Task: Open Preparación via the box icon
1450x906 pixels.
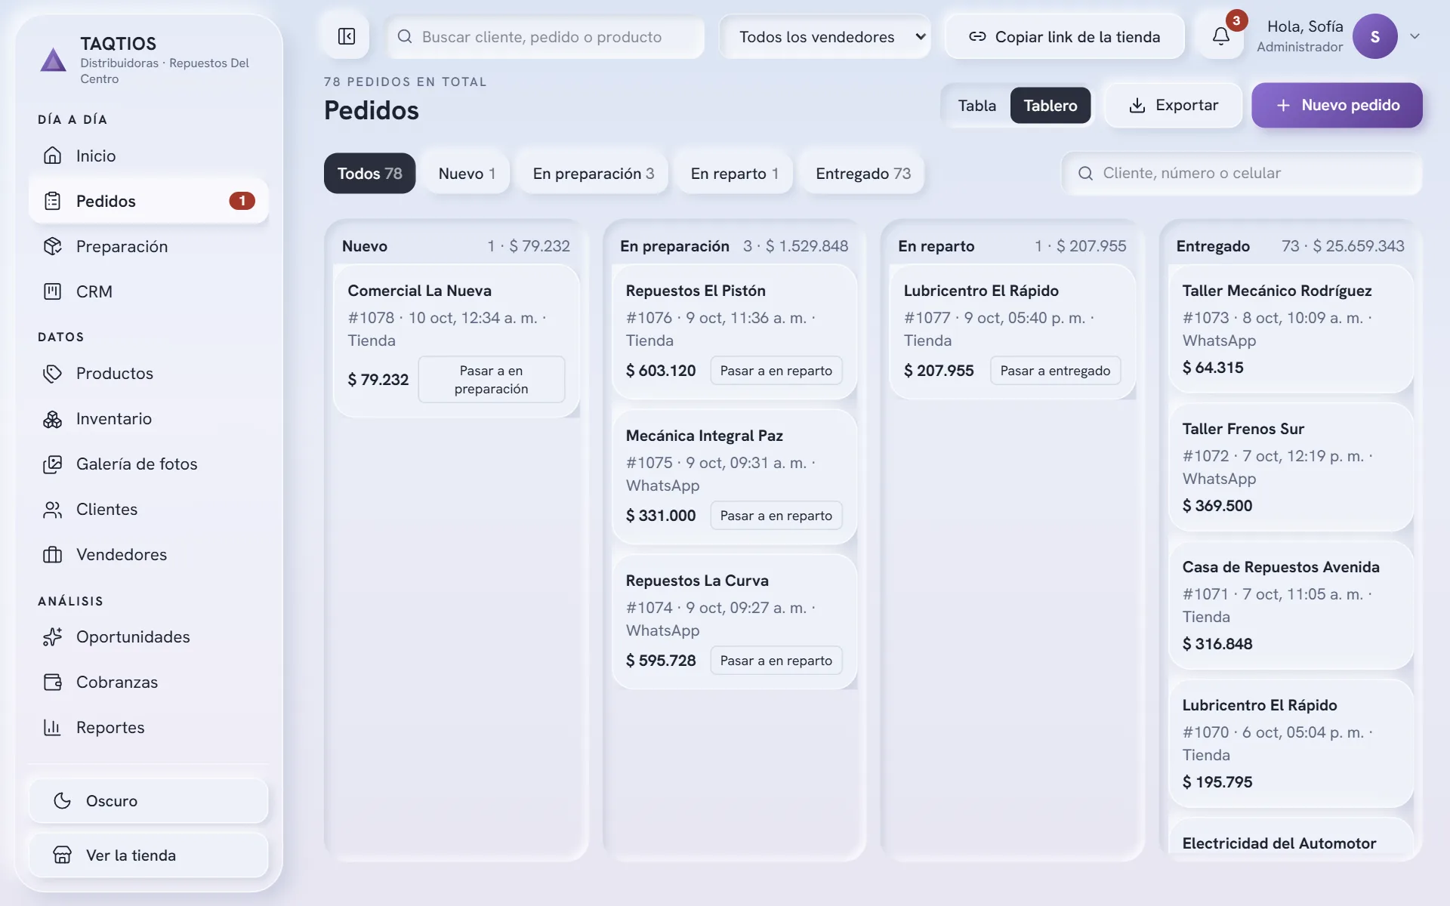Action: [52, 246]
